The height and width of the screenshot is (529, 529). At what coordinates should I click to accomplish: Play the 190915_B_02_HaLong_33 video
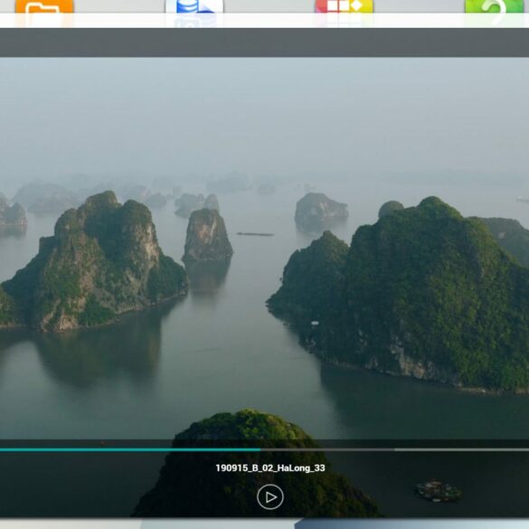pyautogui.click(x=269, y=496)
